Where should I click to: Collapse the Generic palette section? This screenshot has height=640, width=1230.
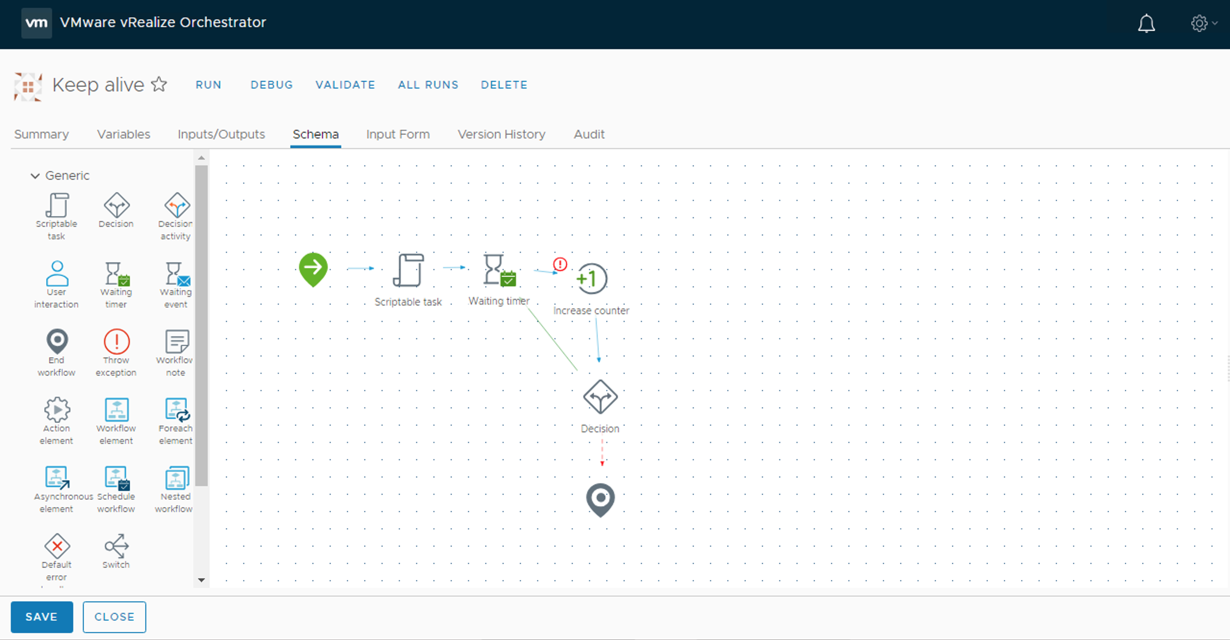click(x=35, y=175)
